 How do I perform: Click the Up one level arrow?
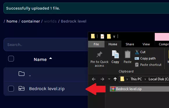[x=115, y=79]
